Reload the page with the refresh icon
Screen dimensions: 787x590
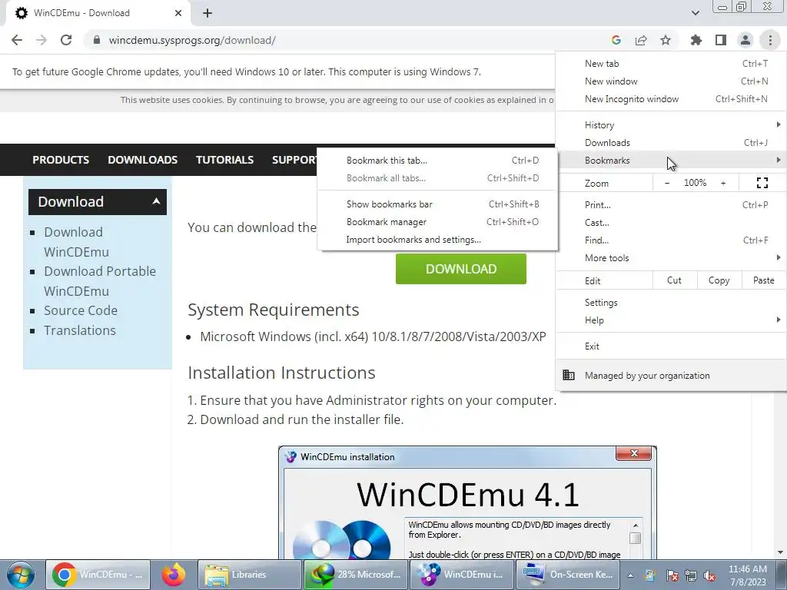coord(66,40)
